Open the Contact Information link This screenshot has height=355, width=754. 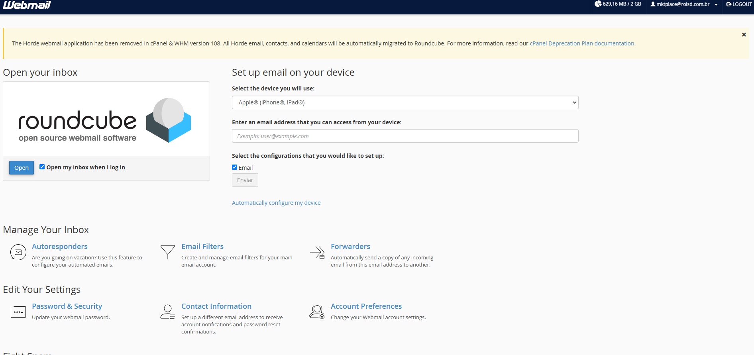click(x=216, y=306)
